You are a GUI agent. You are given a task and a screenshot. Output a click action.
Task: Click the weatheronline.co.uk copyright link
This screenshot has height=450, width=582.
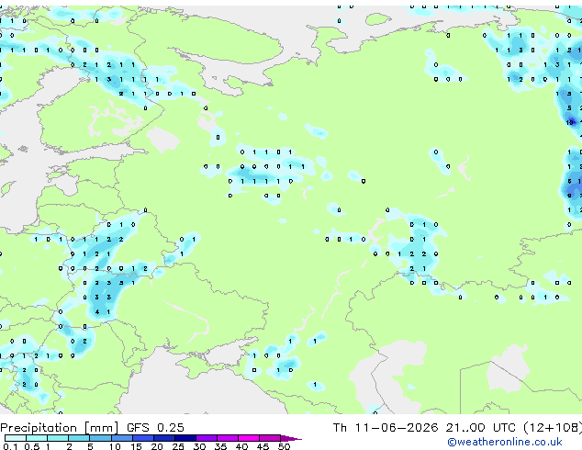click(505, 442)
